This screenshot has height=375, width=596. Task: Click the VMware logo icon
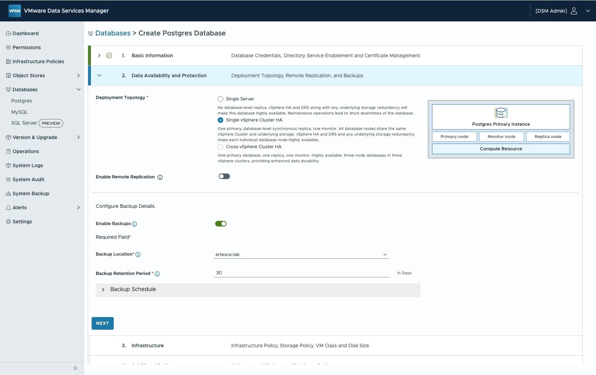click(14, 11)
